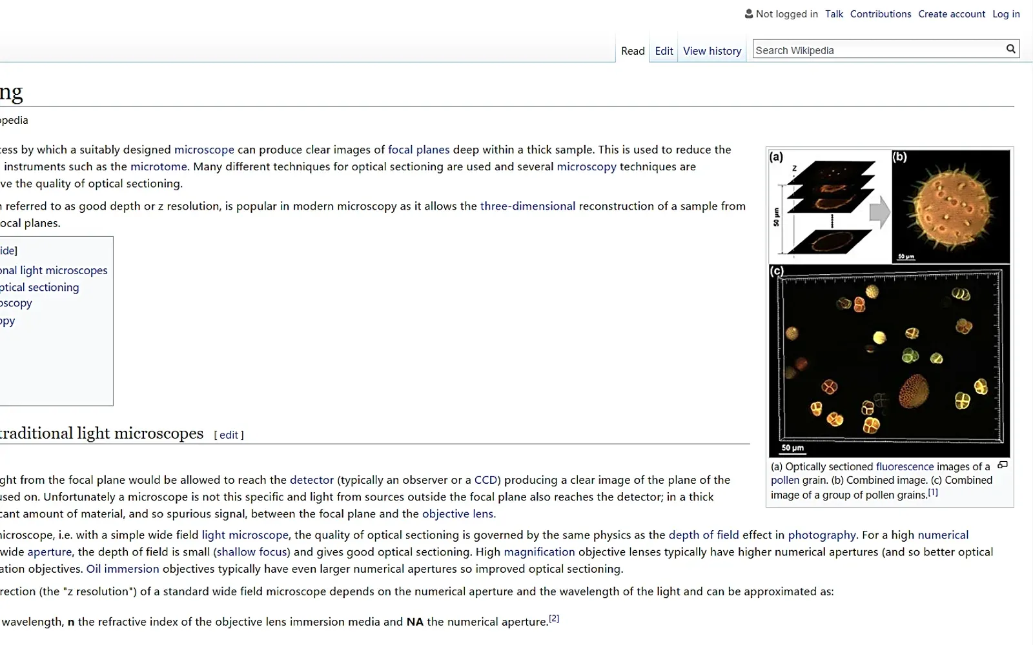Open the Edit tab
This screenshot has height=645, width=1033.
click(x=664, y=51)
